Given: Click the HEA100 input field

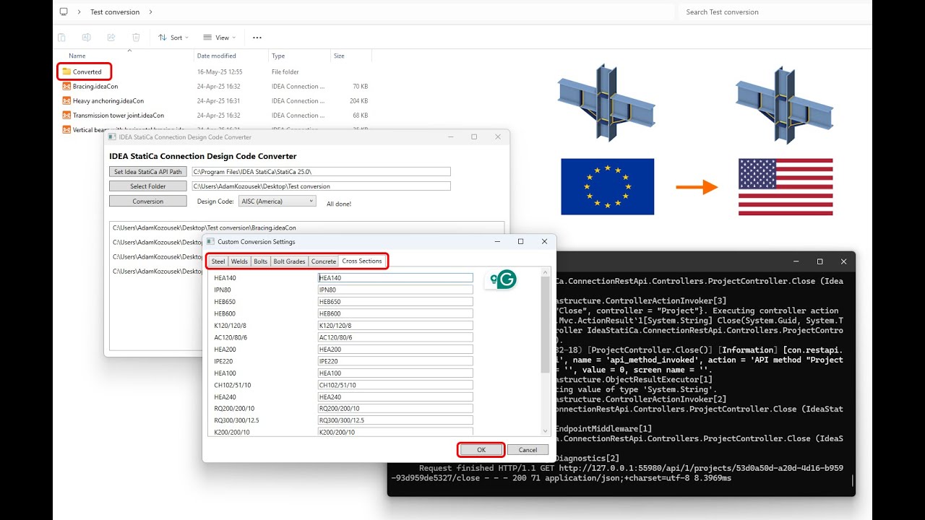Looking at the screenshot, I should [395, 373].
